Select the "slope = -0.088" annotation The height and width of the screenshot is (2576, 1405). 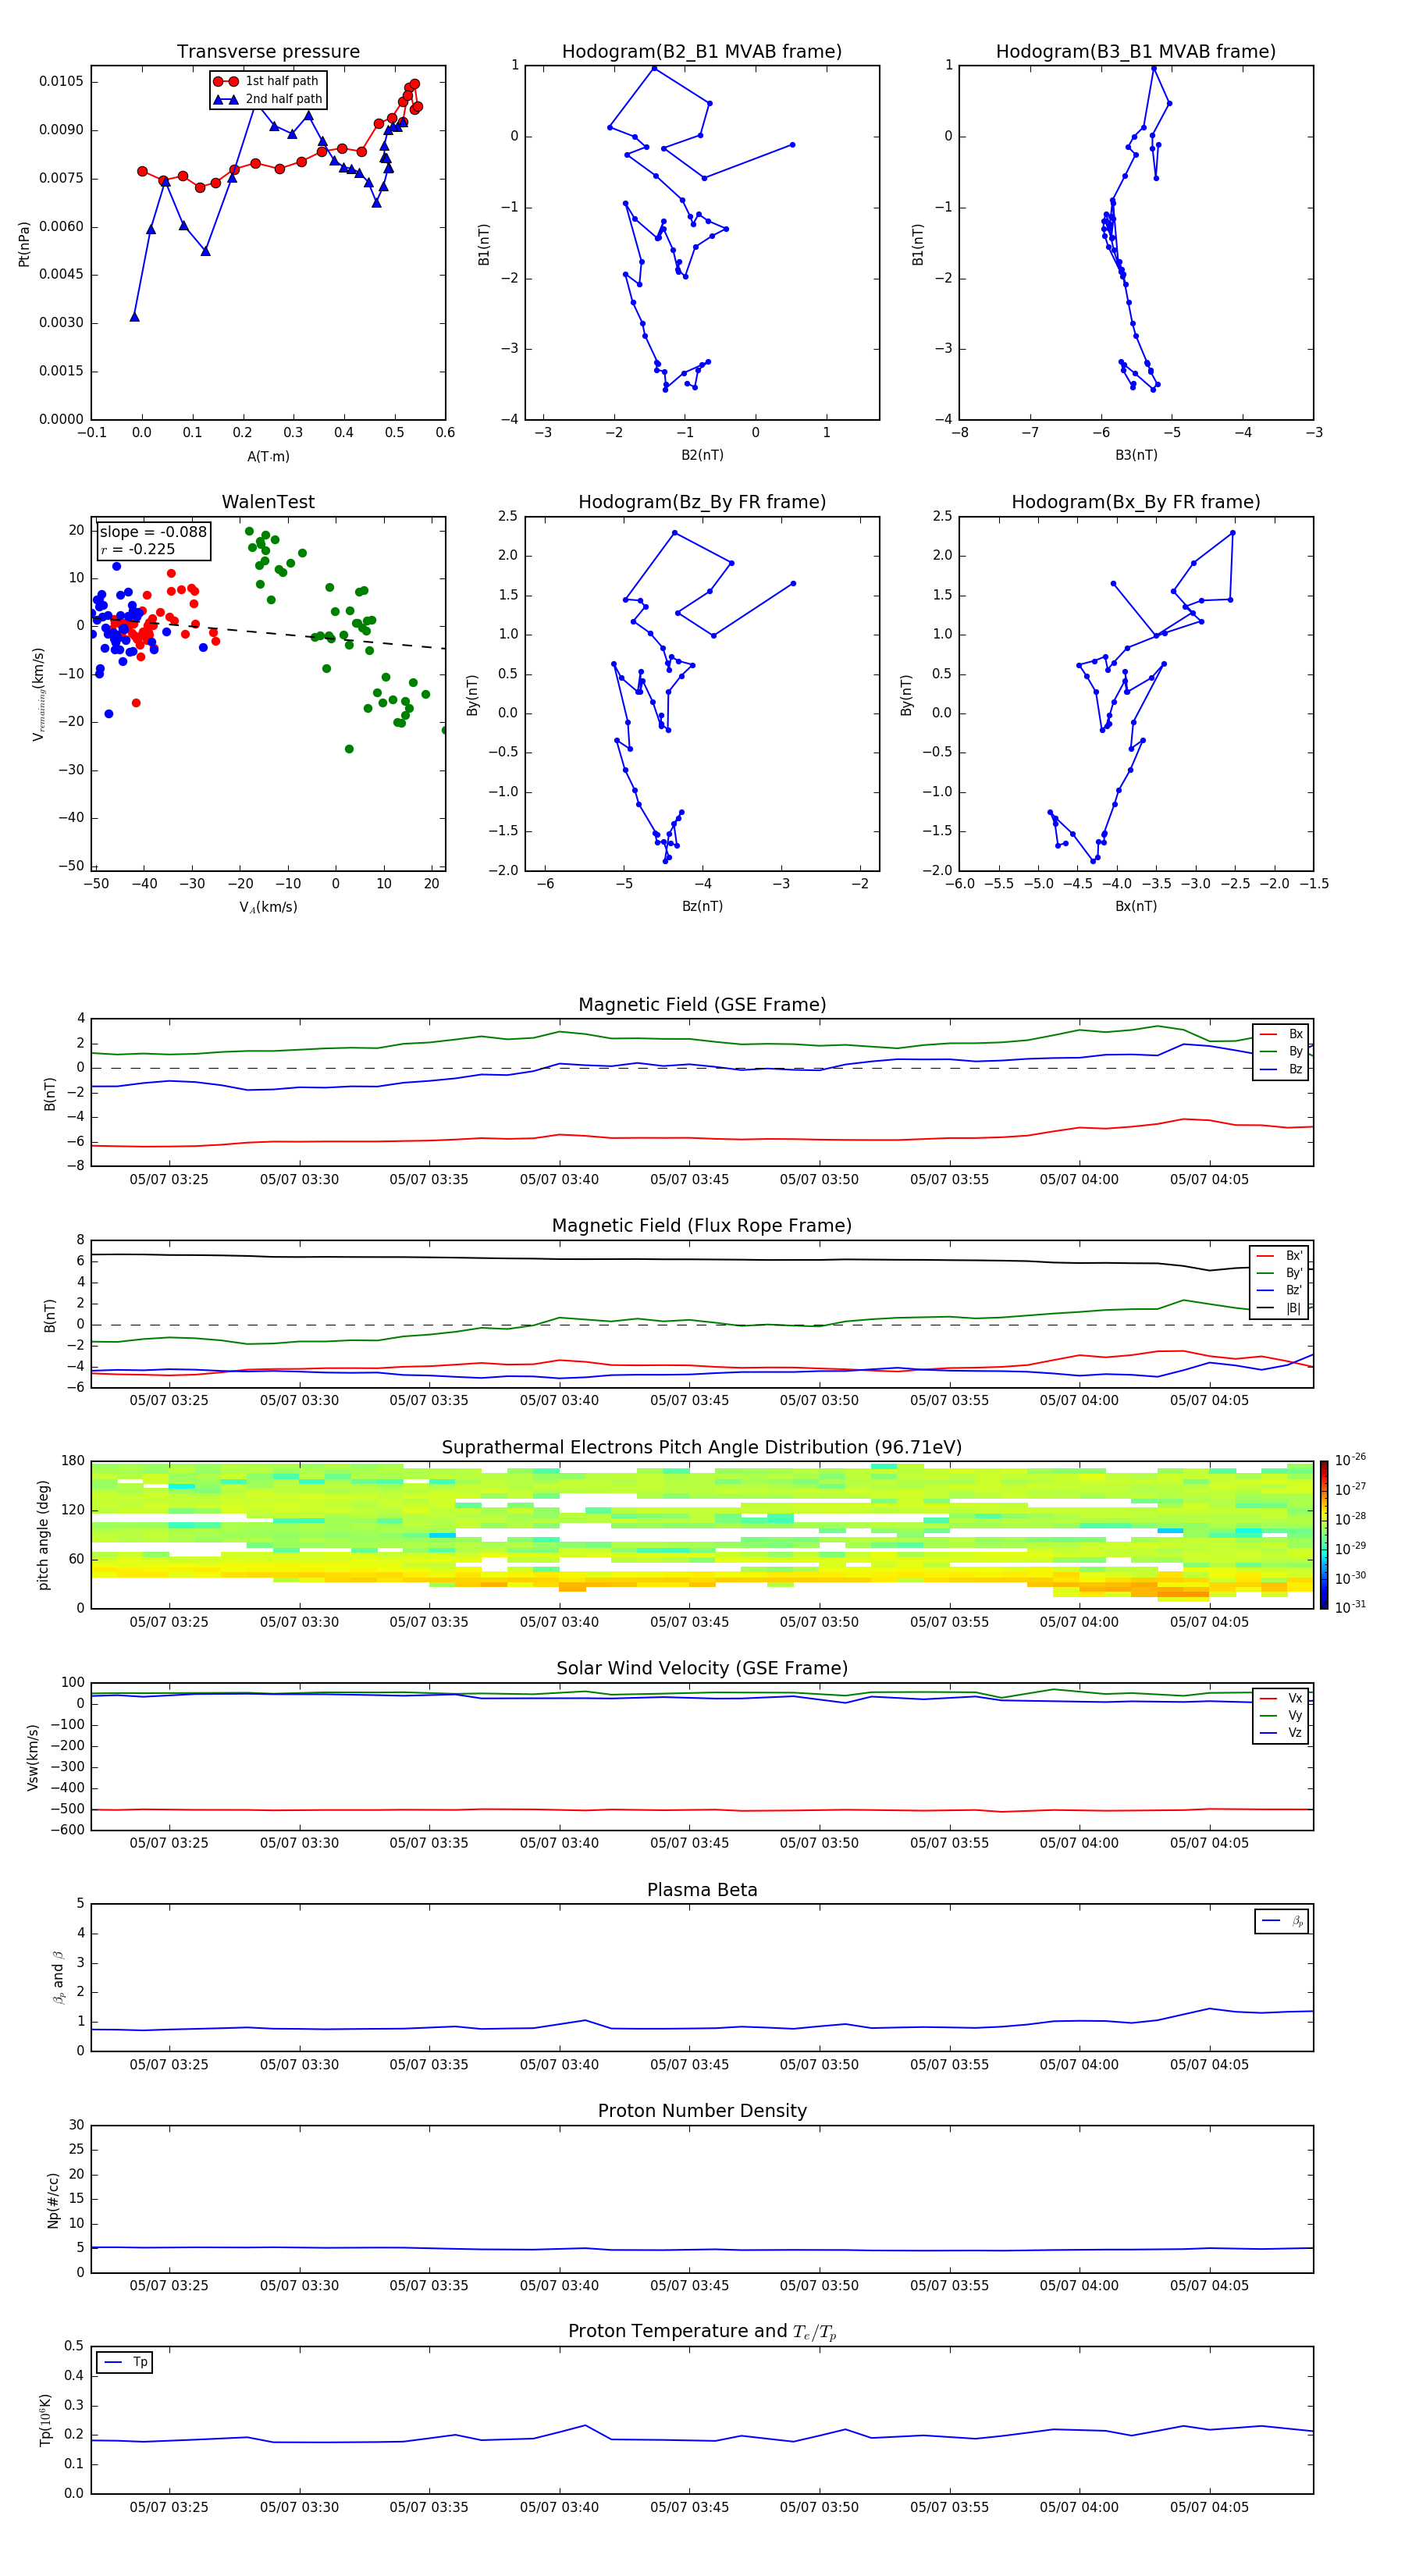tap(153, 532)
